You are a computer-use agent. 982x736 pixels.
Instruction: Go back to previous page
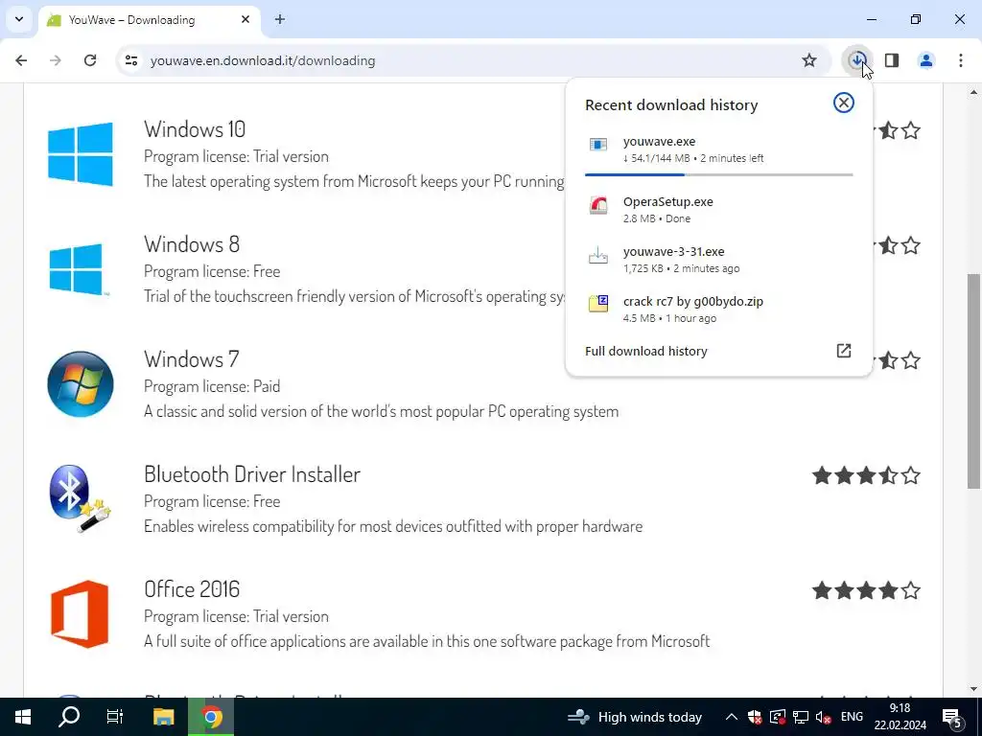click(x=21, y=60)
